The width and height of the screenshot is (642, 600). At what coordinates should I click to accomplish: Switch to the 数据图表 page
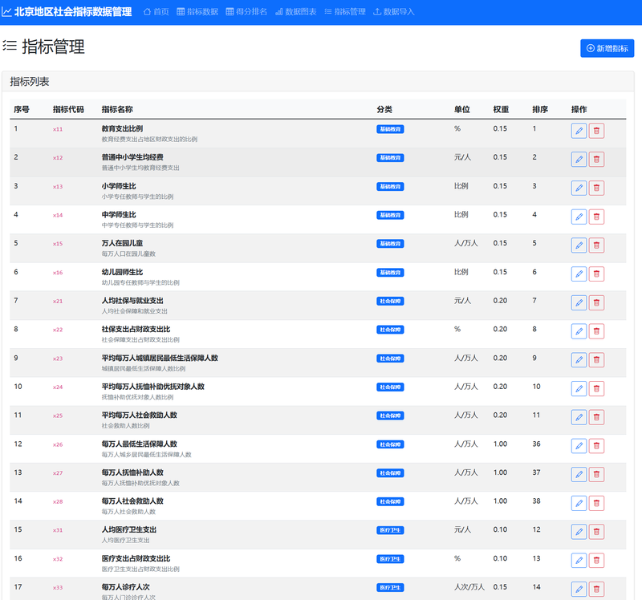coord(295,12)
